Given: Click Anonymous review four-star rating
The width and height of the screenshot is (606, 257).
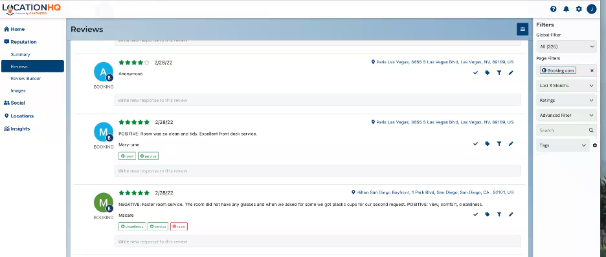Looking at the screenshot, I should (134, 63).
